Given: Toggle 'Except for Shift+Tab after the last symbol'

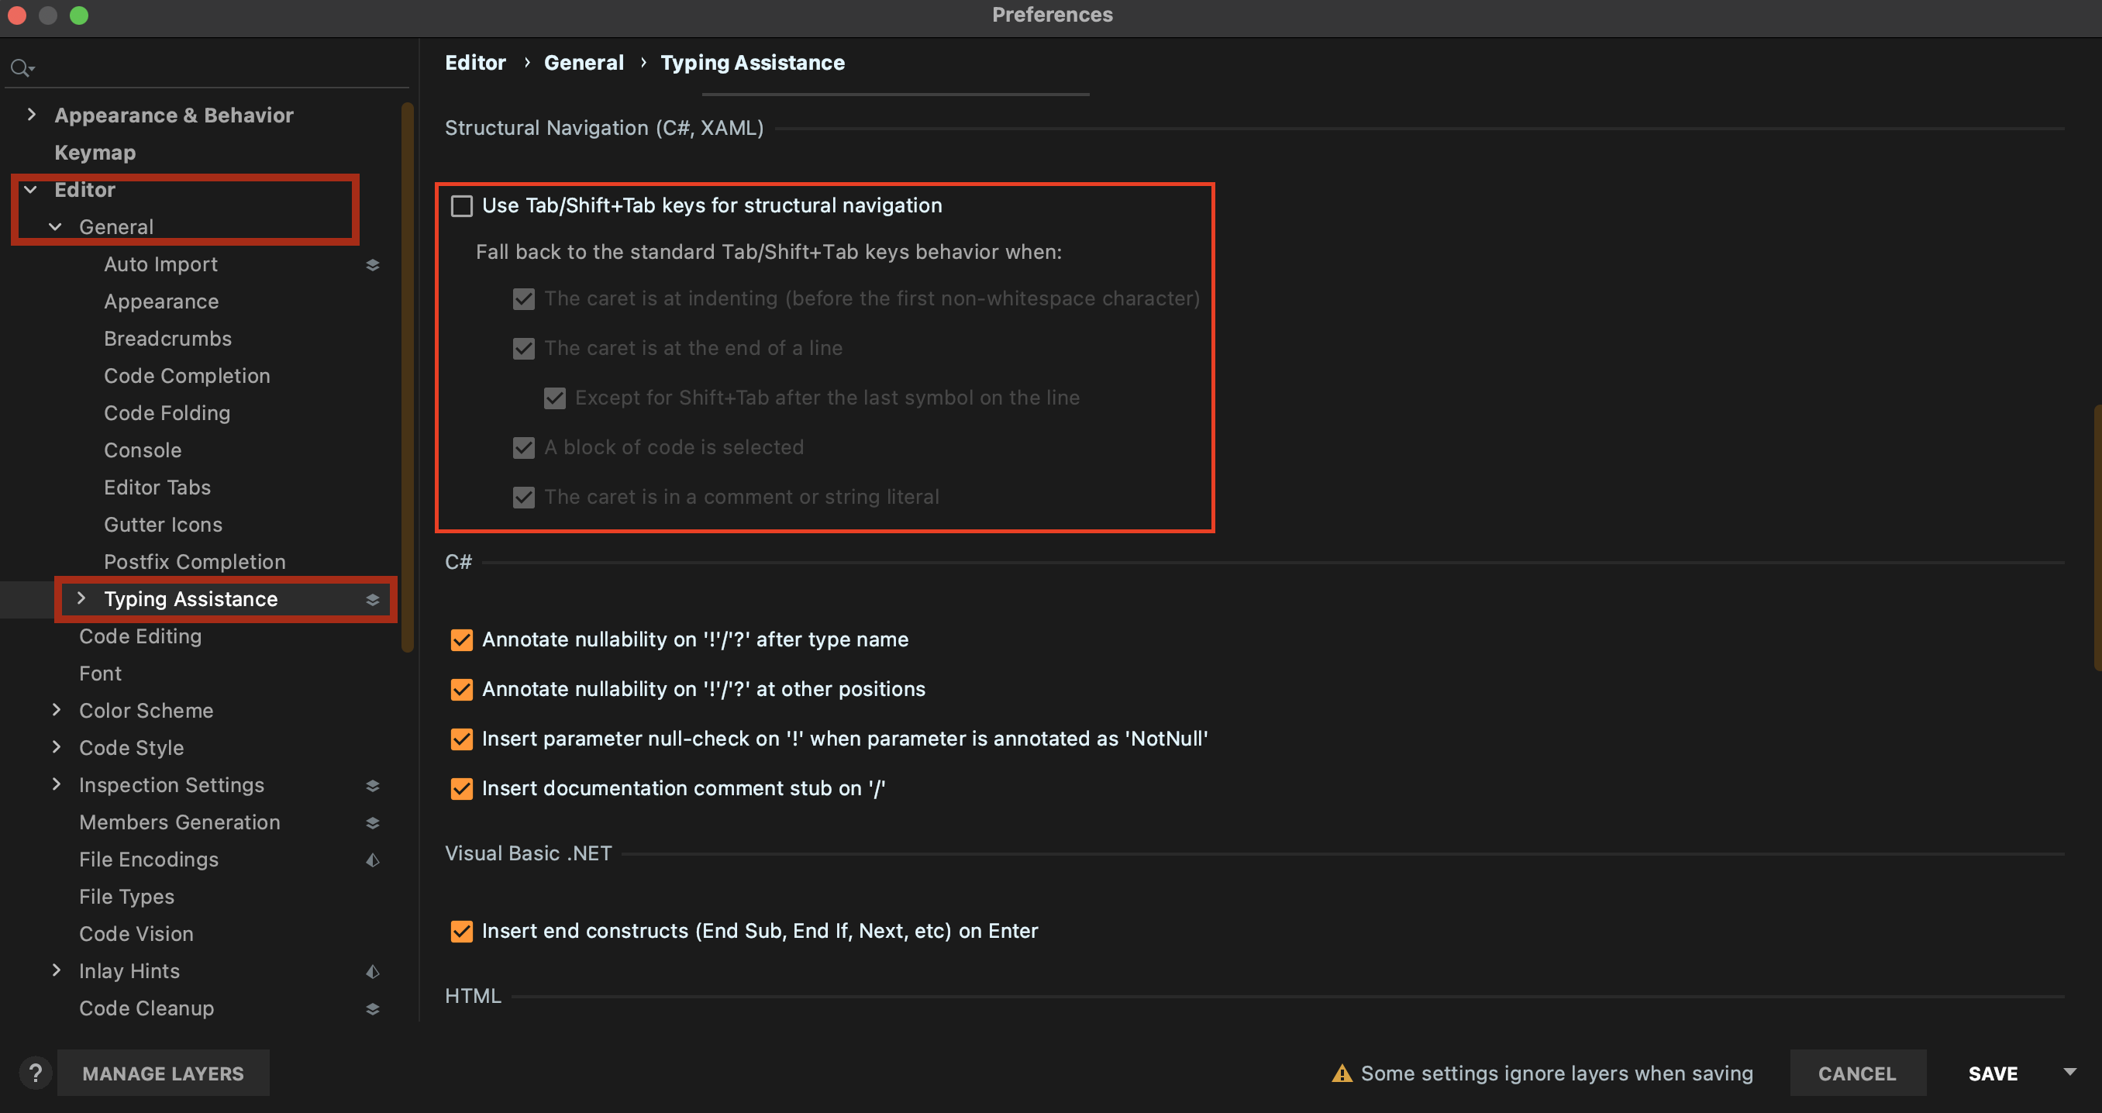Looking at the screenshot, I should 555,398.
